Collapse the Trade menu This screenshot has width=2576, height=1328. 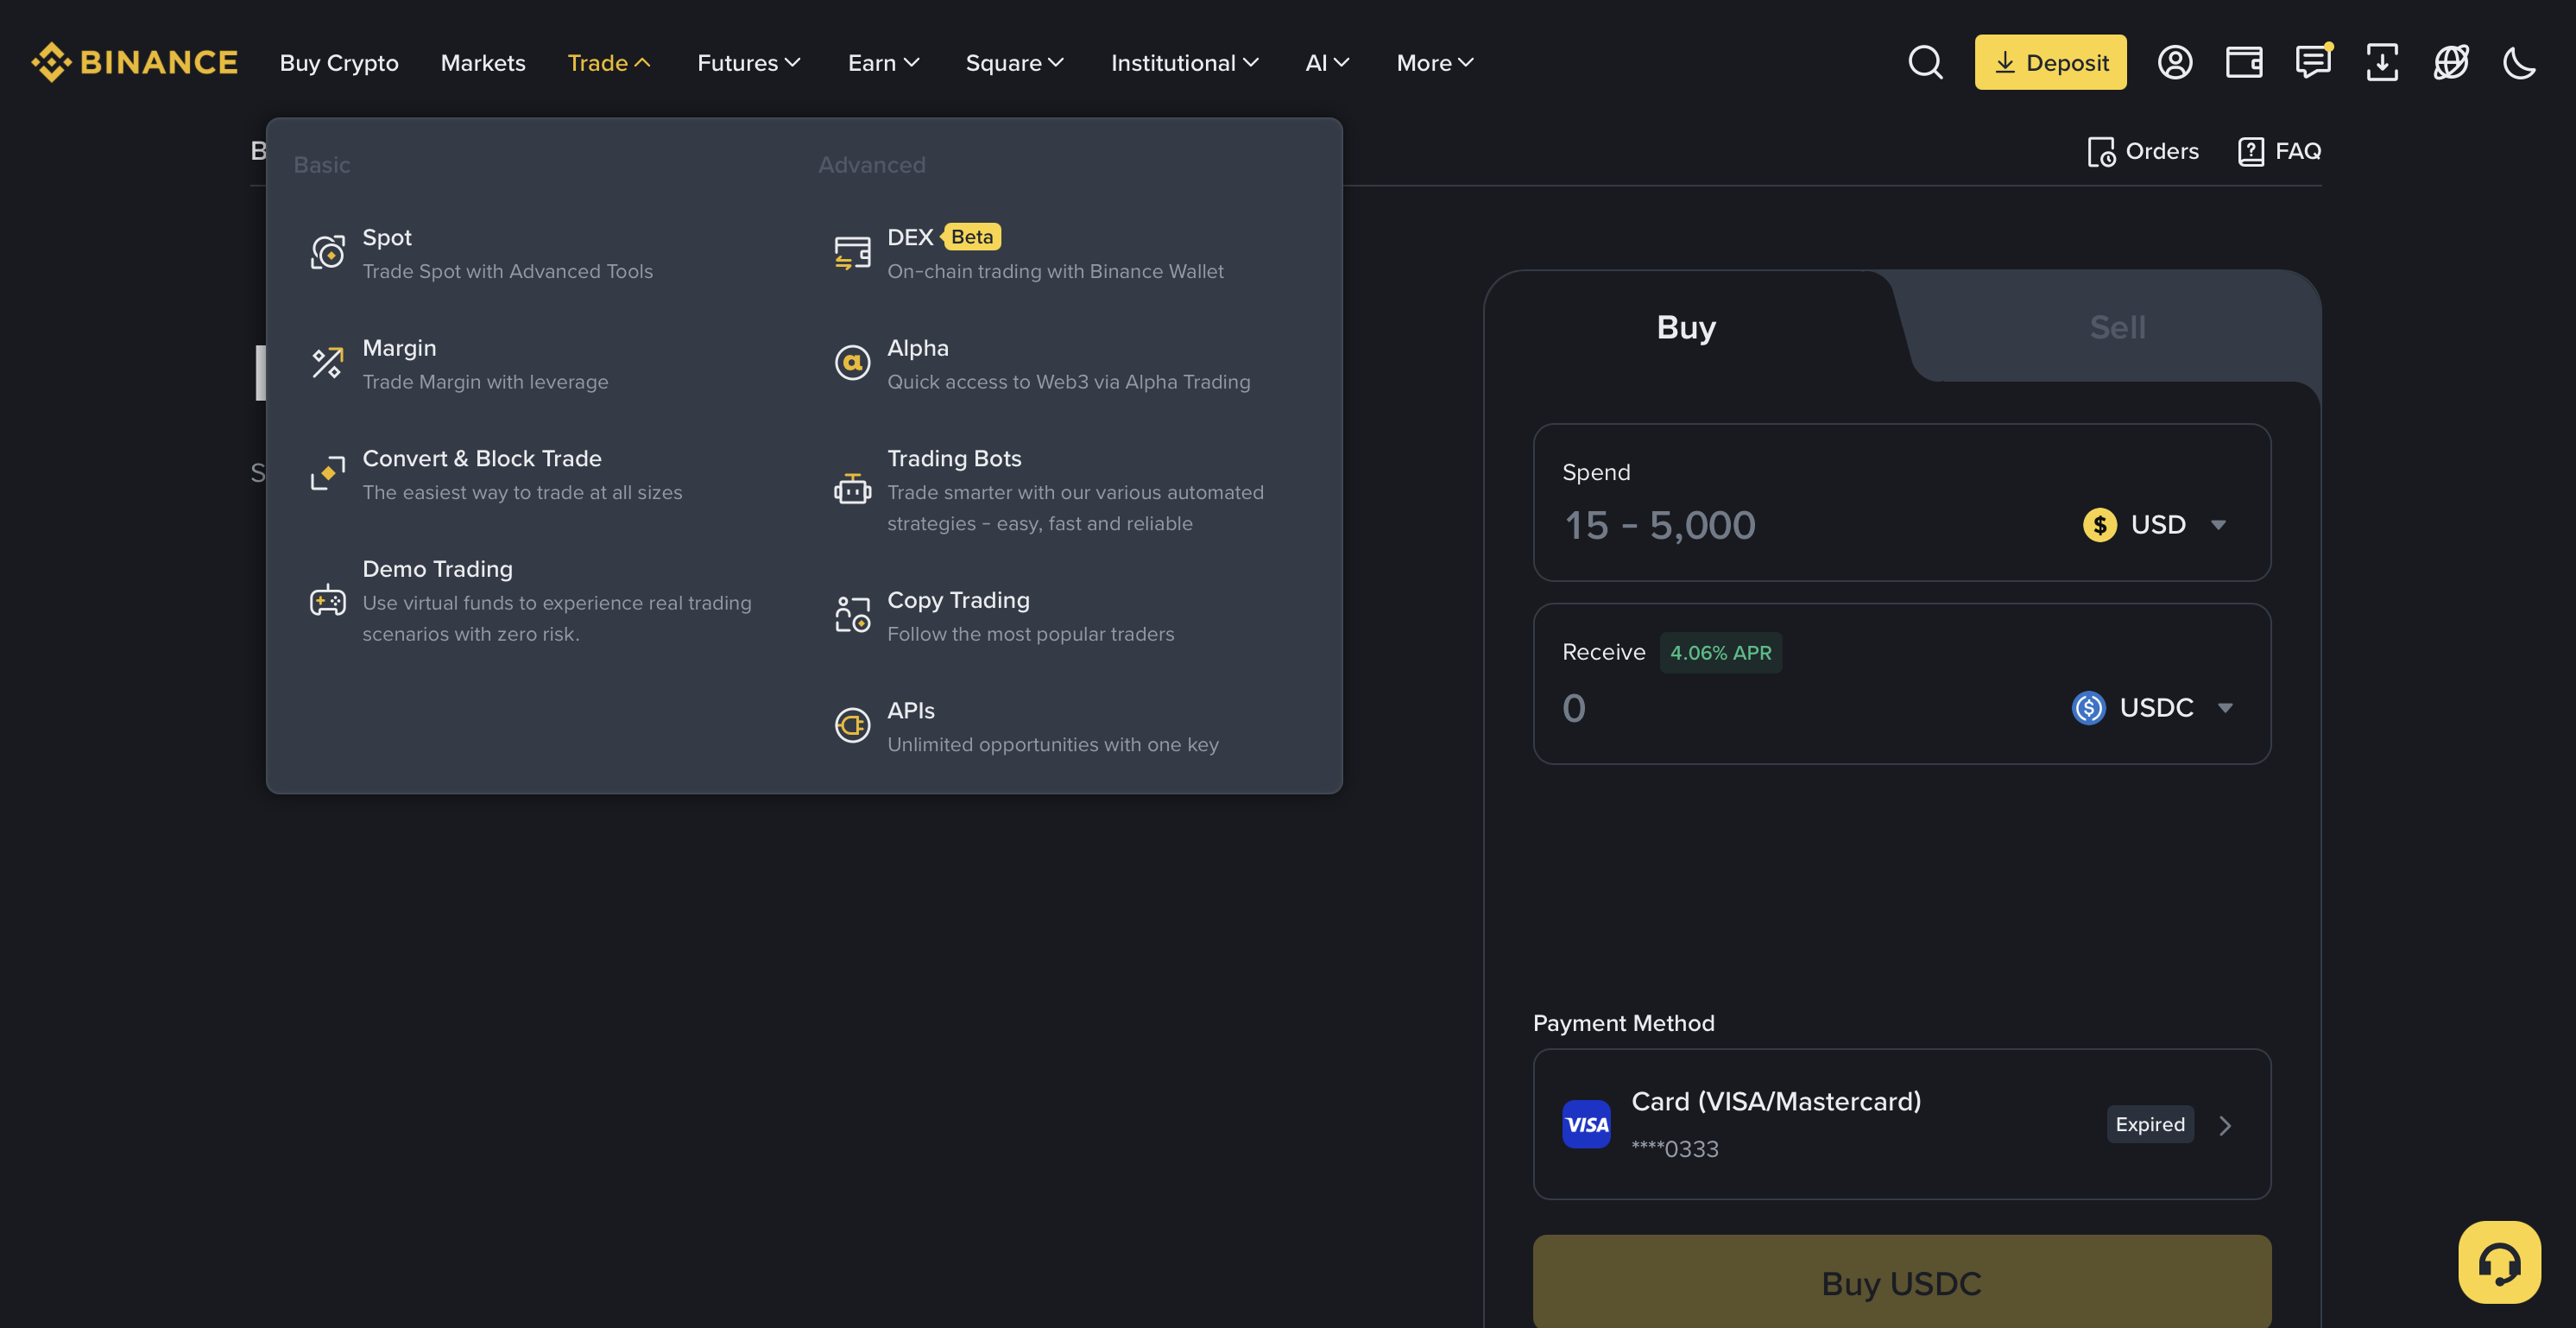(x=609, y=62)
